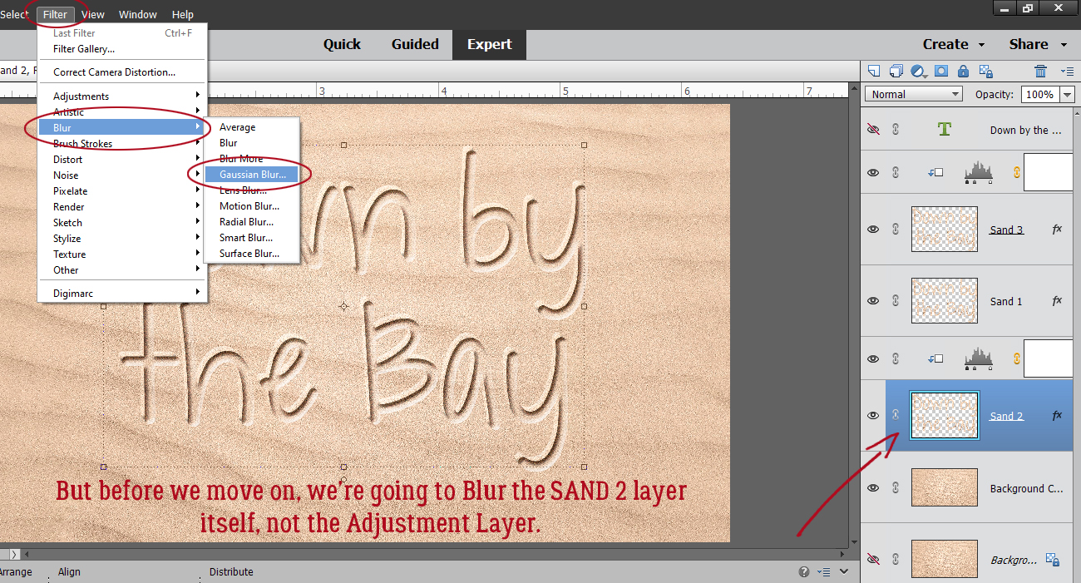
Task: Click the lock all pixels icon
Action: (x=963, y=71)
